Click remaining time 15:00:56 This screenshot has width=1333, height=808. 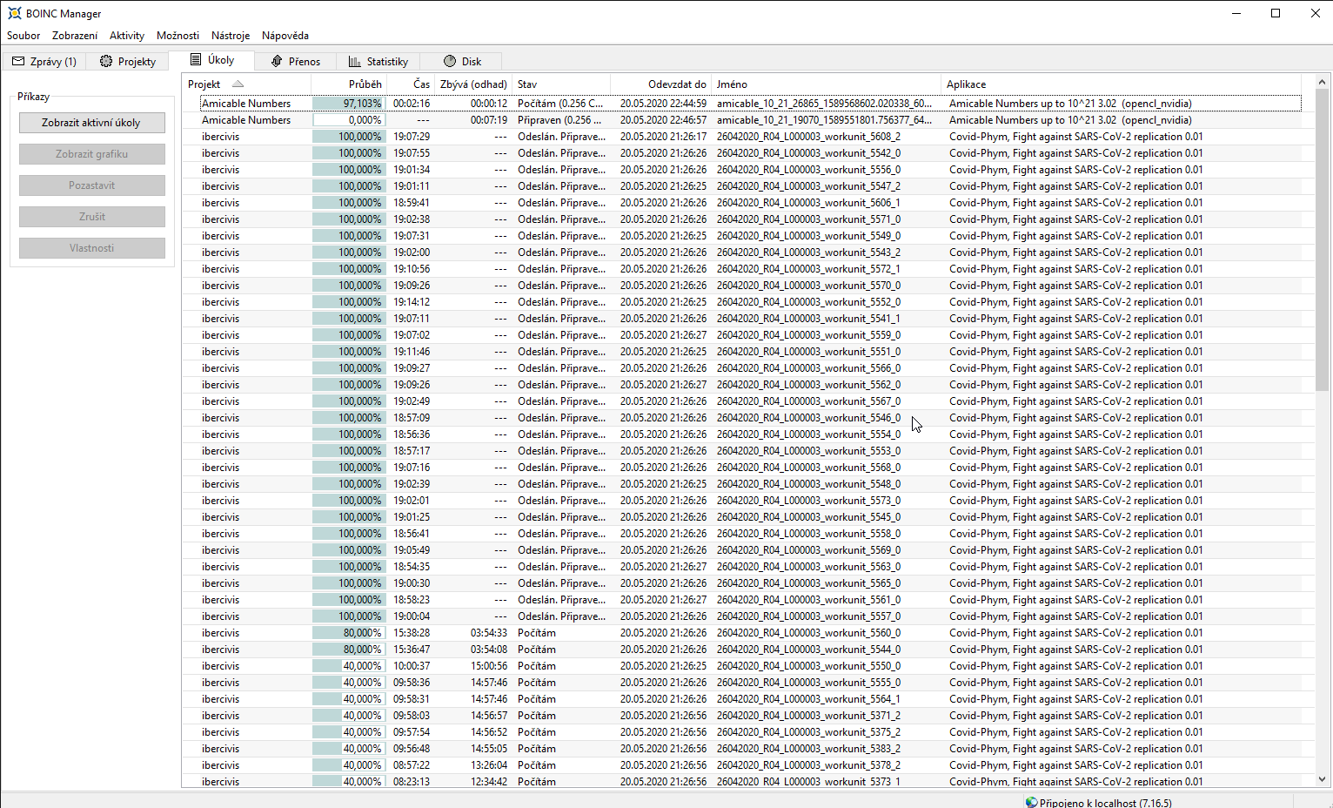click(x=489, y=666)
